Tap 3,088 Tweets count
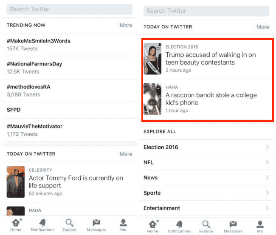Viewport: 276px width, 235px height. tap(23, 95)
